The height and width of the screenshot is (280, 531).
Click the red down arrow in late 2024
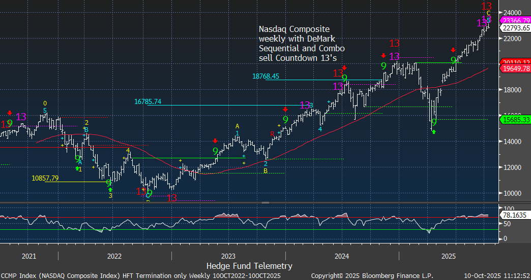pos(383,55)
